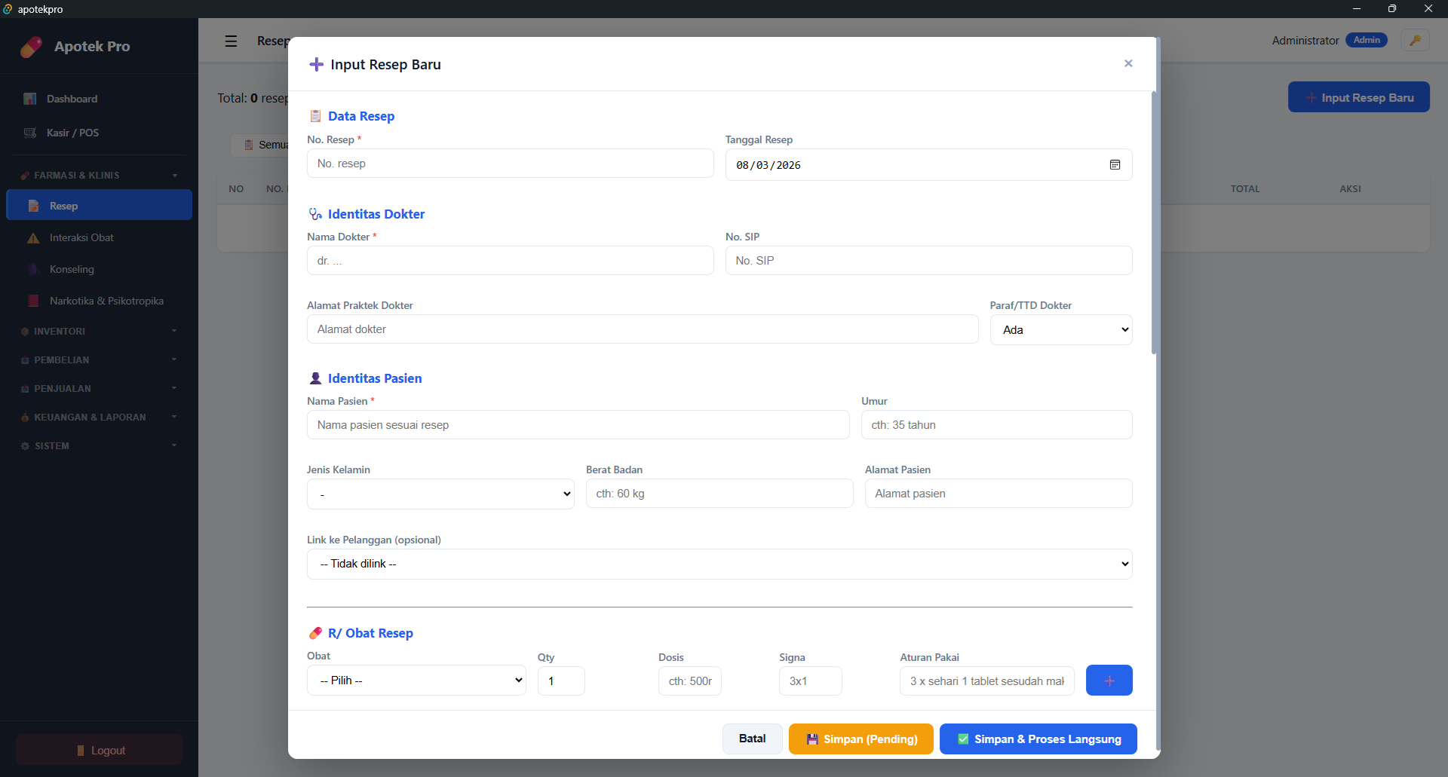Viewport: 1448px width, 777px height.
Task: Open the calendar picker for Tanggal Resep
Action: tap(1115, 165)
